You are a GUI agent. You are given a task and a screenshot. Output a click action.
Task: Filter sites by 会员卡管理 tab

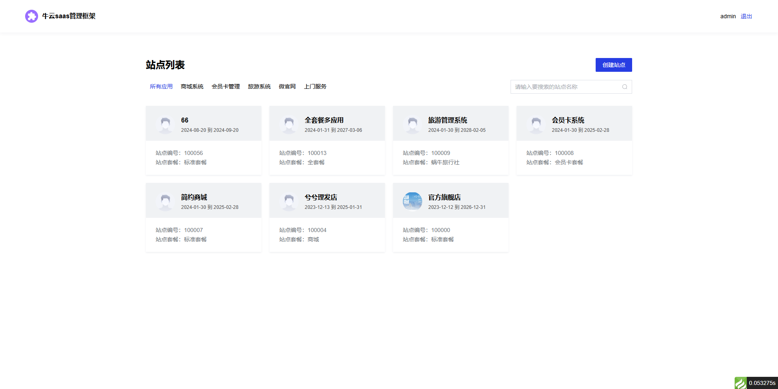pos(226,86)
